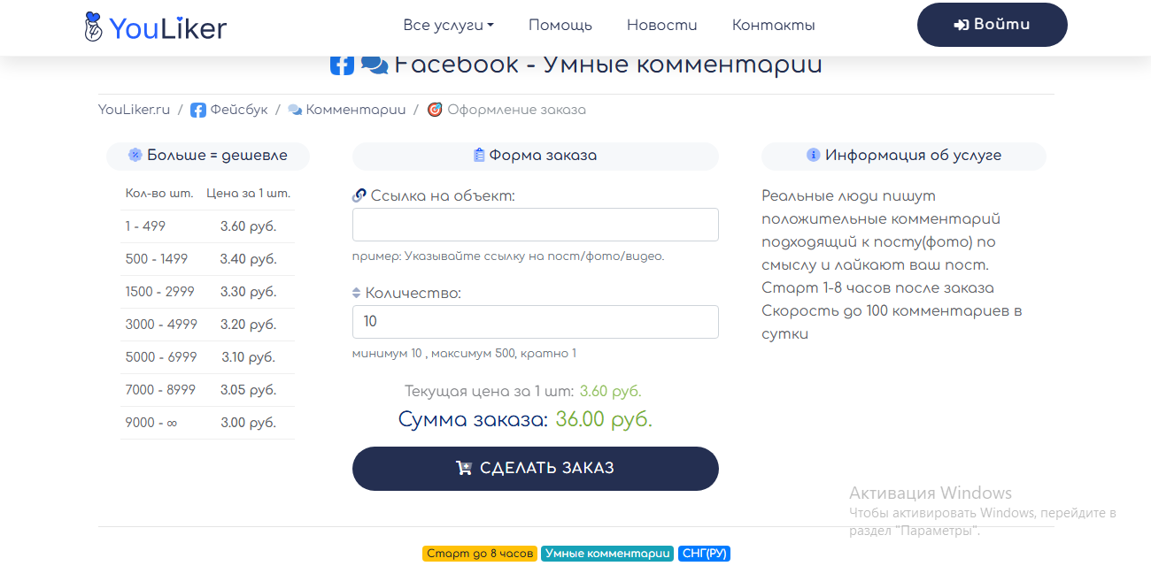Click inside the Ссылка на объект input field

pyautogui.click(x=535, y=224)
